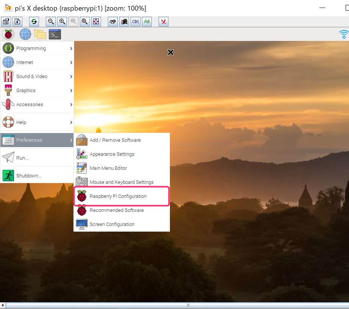The width and height of the screenshot is (349, 309).
Task: Toggle the Alt key lock button
Action: click(146, 22)
